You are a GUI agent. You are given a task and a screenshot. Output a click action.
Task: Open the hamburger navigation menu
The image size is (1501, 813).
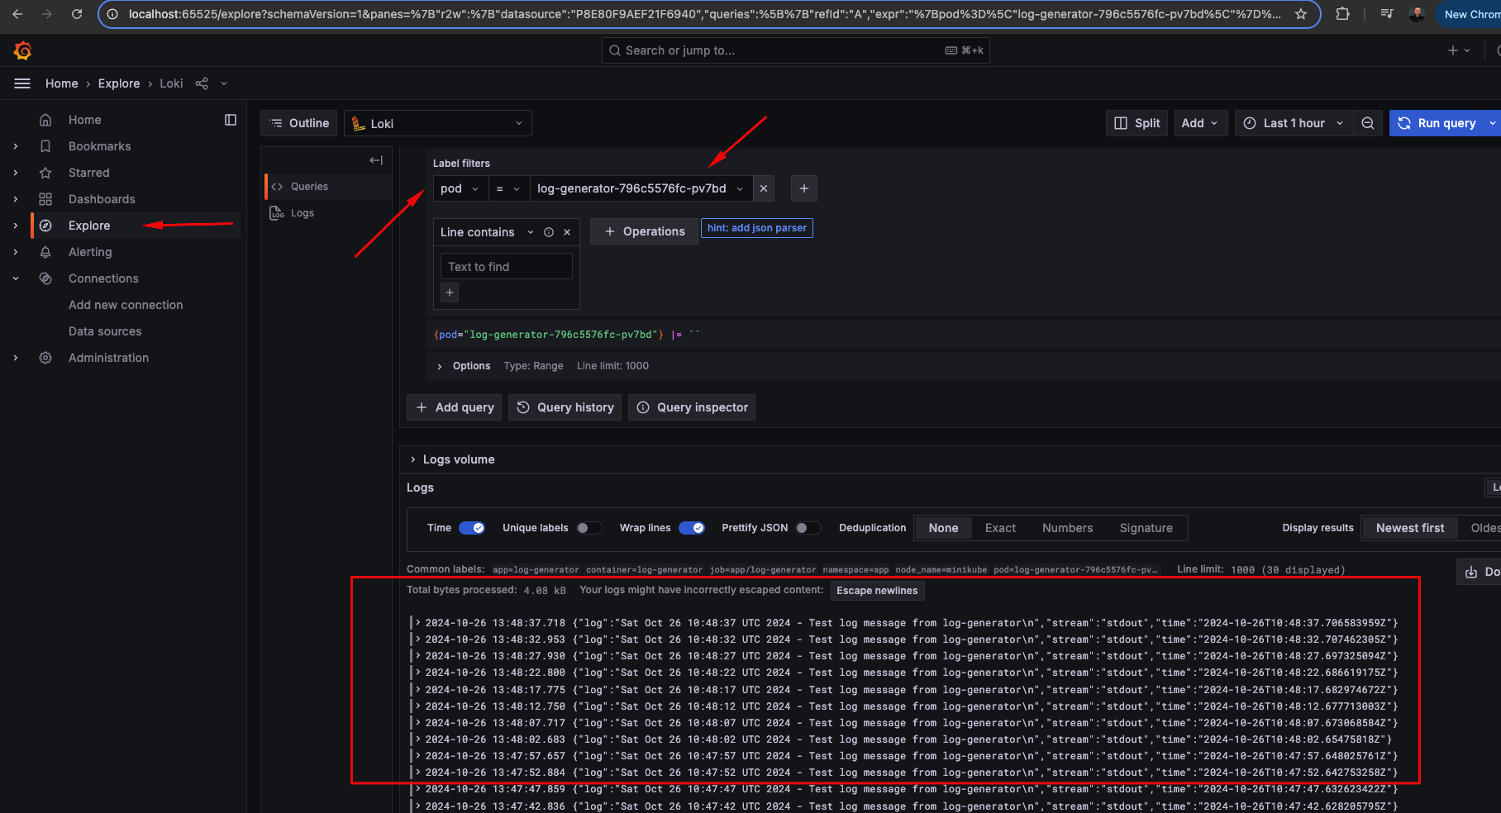click(x=22, y=83)
